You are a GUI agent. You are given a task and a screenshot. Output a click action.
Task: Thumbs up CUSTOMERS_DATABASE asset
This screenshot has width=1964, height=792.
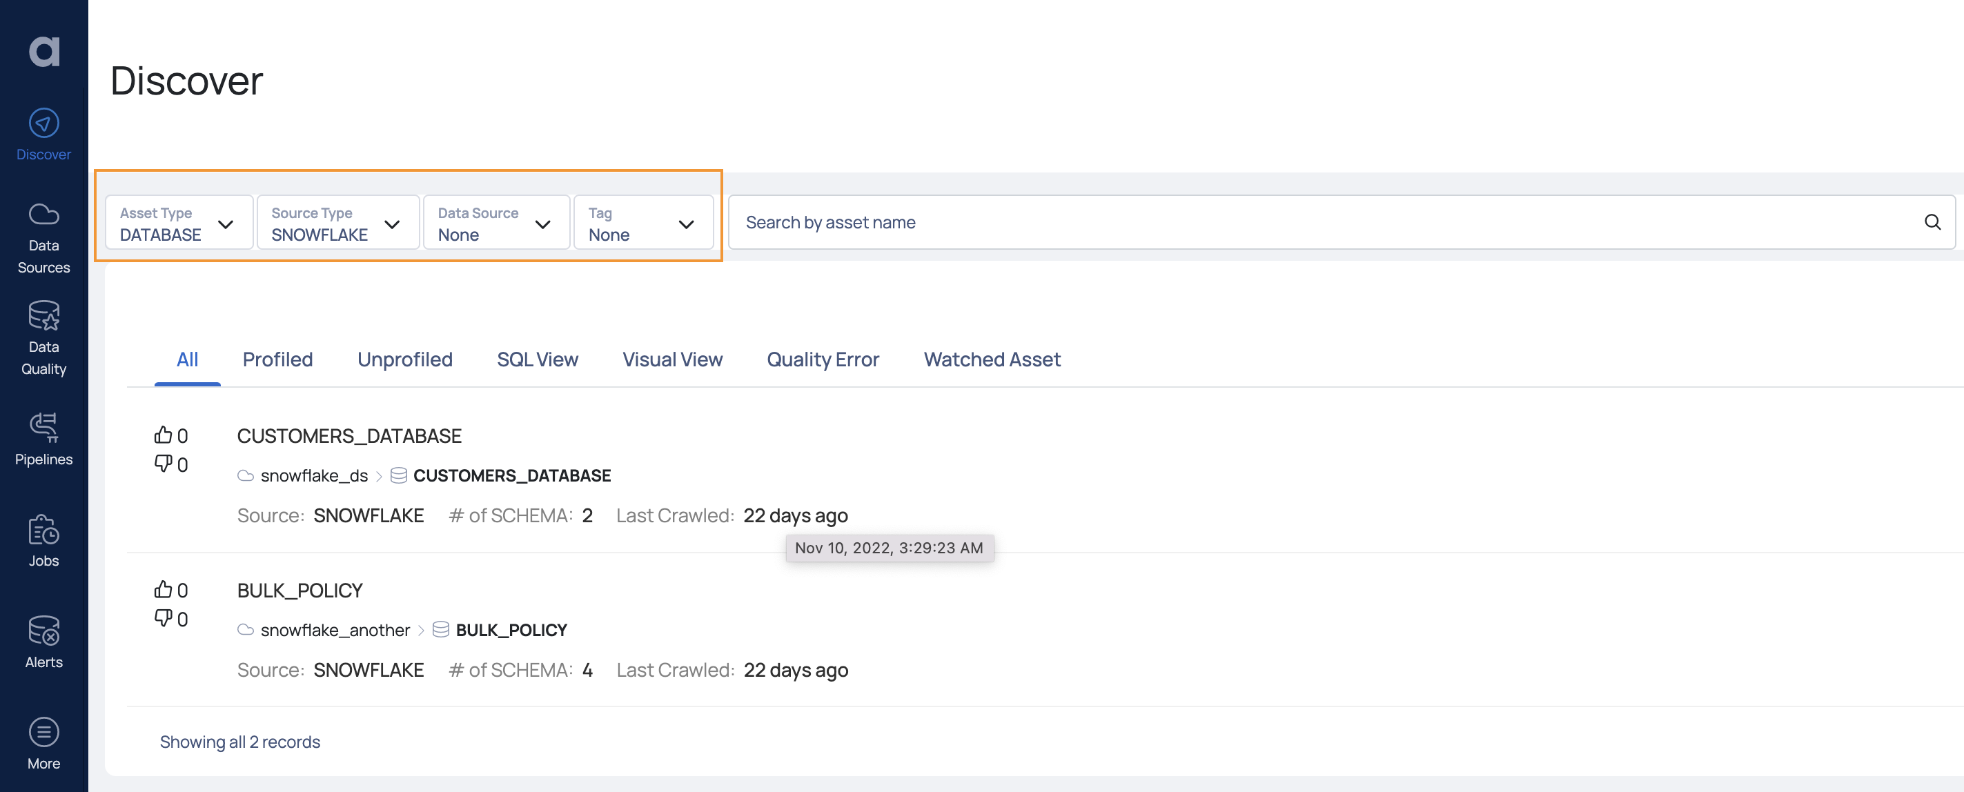163,435
